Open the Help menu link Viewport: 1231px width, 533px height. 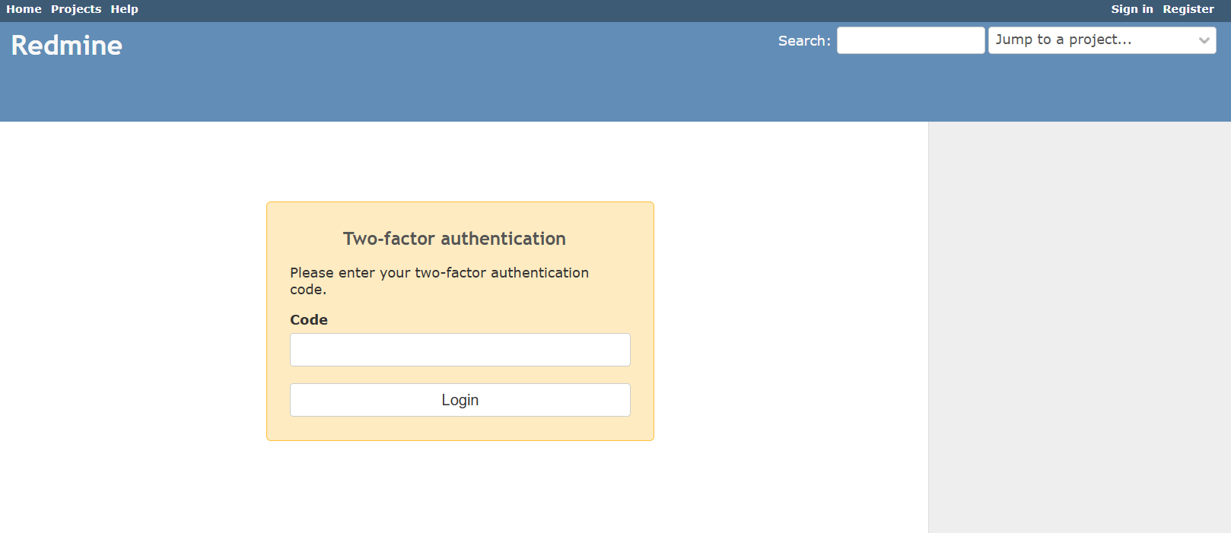pyautogui.click(x=124, y=9)
